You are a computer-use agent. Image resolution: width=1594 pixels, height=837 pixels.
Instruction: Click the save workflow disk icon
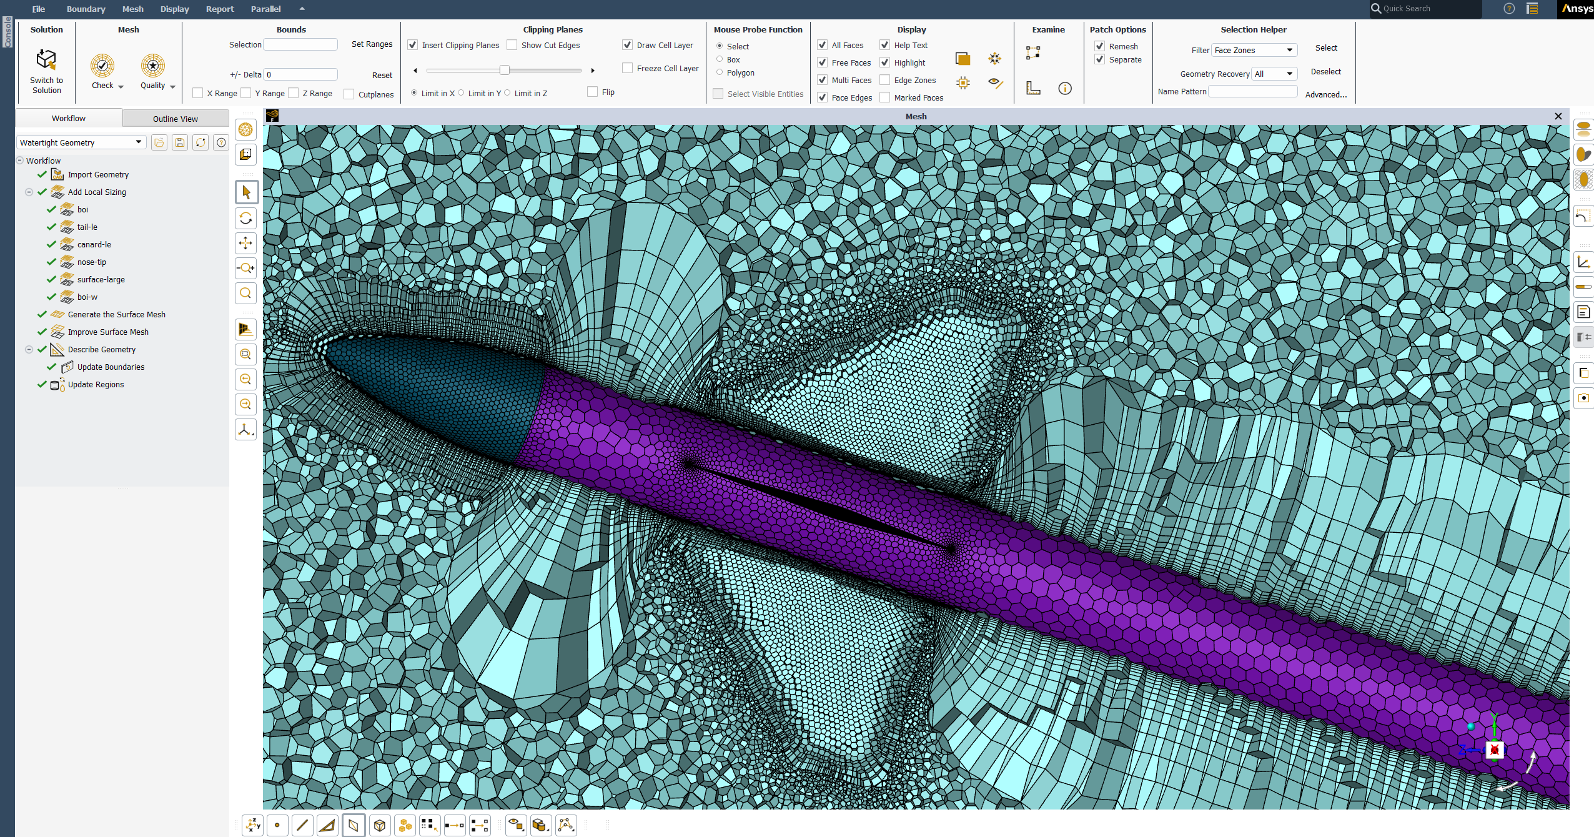180,142
